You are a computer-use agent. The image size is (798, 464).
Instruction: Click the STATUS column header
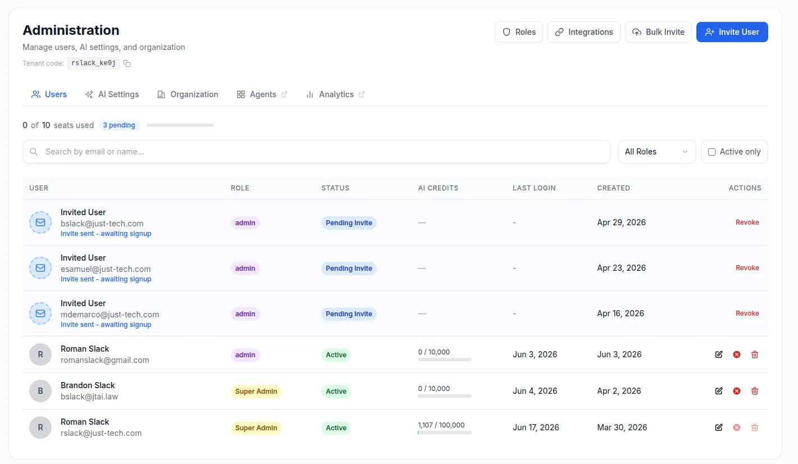click(x=335, y=188)
